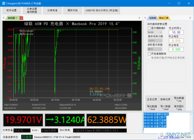Click log entry 09:02:35 设备已断开
This screenshot has width=194, height=140.
pyautogui.click(x=155, y=123)
